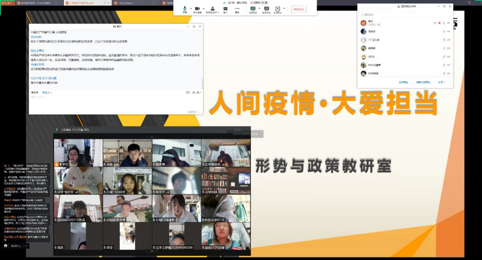This screenshot has width=482, height=260.
Task: Click the send file folder icon in chat
Action: pyautogui.click(x=188, y=92)
